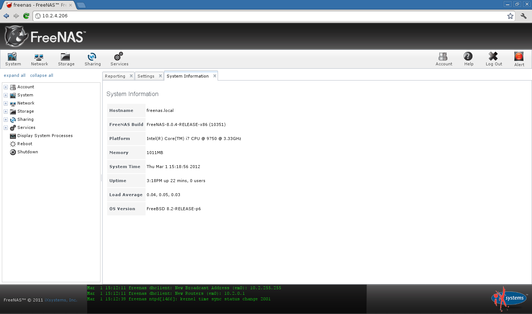532x314 pixels.
Task: Expand the Services tree node
Action: pos(6,128)
